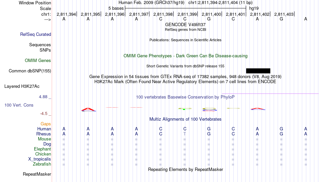Image resolution: width=319 pixels, height=182 pixels.
Task: Click the multicolor conservation logo above Human G
Action: (x=210, y=110)
